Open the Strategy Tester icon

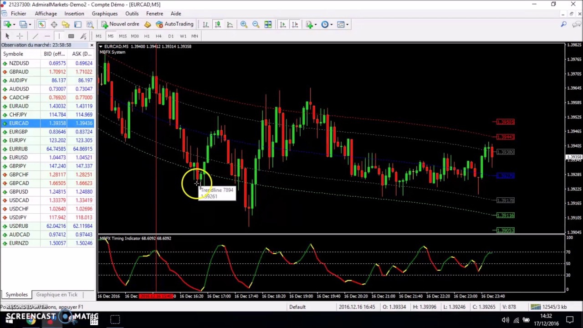90,24
